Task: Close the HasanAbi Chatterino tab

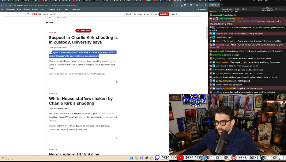Action: tap(218, 5)
